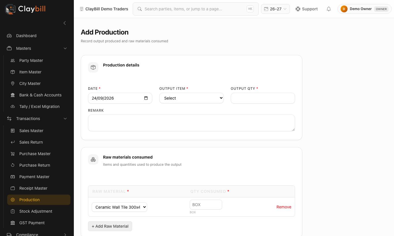
Task: Click the Purchase Return refresh icon
Action: (13, 165)
